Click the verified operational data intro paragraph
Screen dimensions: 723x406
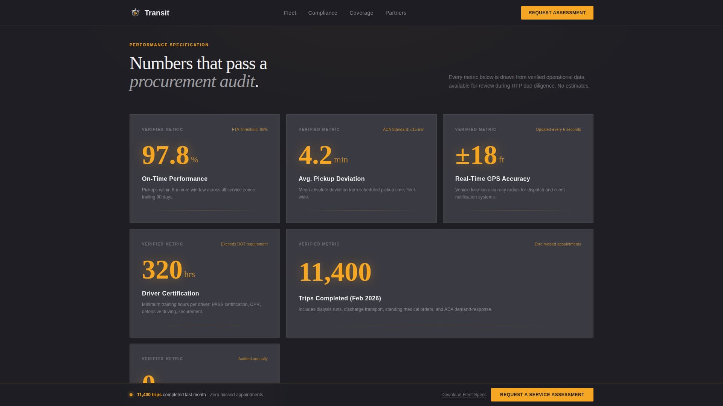[519, 81]
